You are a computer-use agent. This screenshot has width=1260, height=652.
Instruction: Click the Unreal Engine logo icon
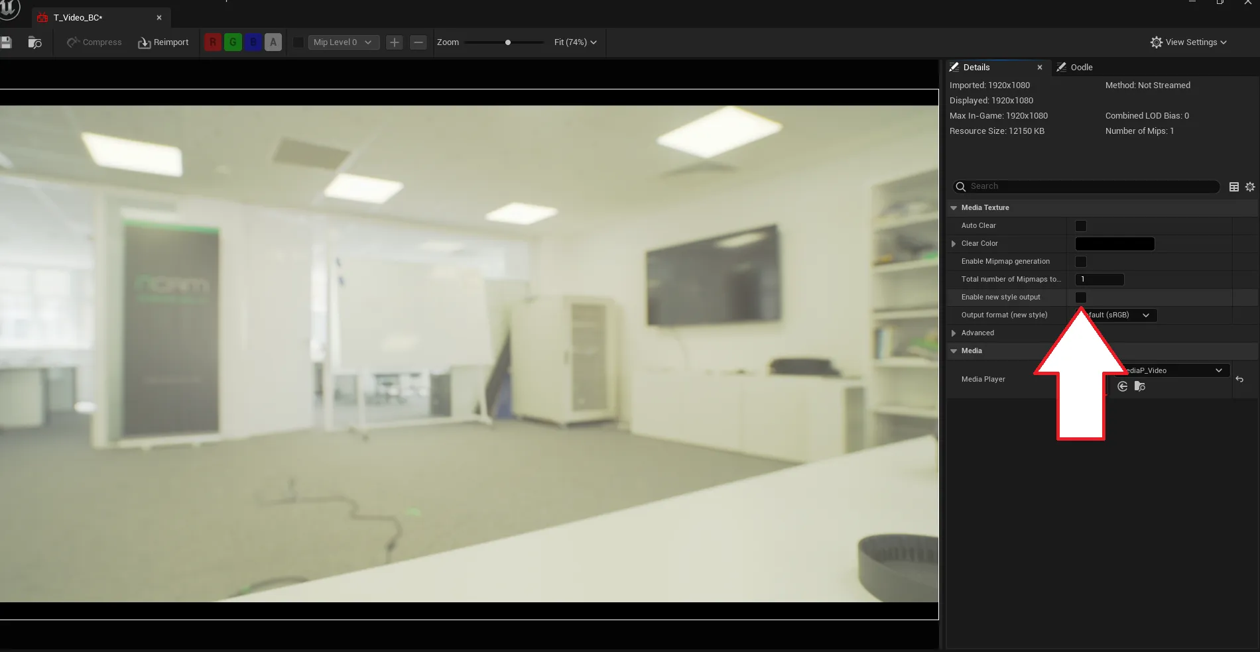pyautogui.click(x=8, y=8)
